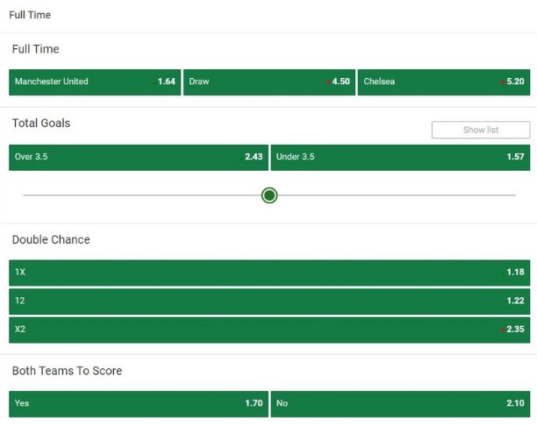Select the Draw outcome at 4.50
This screenshot has height=426, width=537.
269,82
